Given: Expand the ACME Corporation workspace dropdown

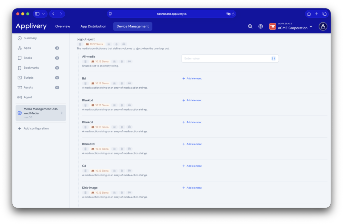Looking at the screenshot, I should tap(311, 26).
